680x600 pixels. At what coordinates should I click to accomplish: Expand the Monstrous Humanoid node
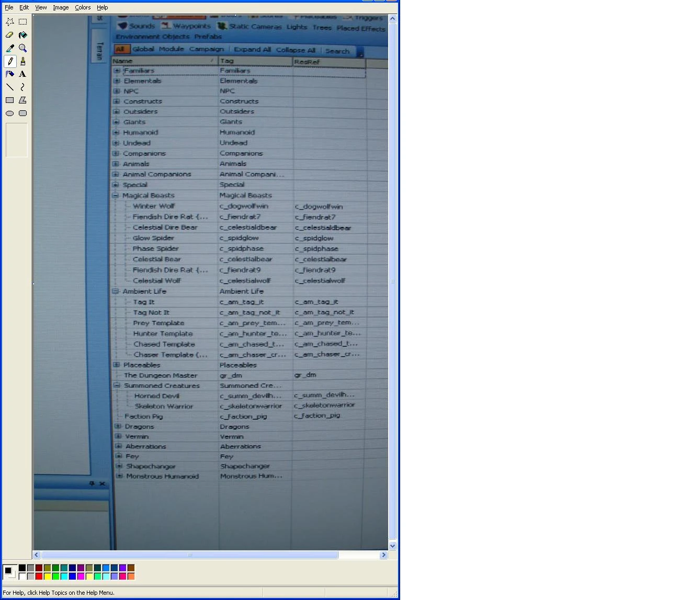tap(119, 476)
